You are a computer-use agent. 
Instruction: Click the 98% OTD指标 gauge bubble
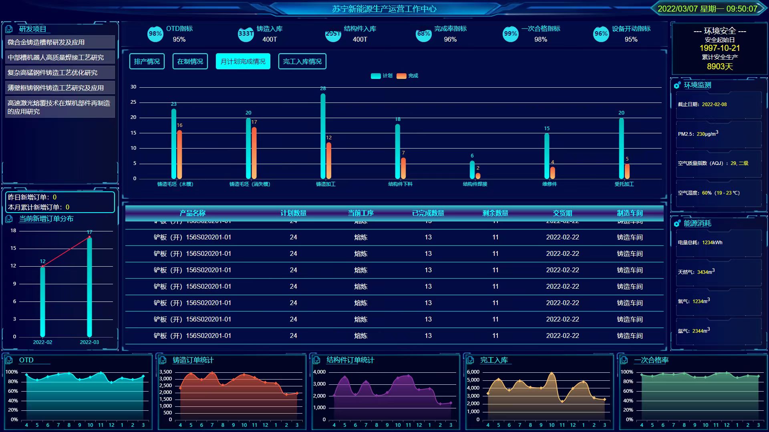[x=155, y=34]
